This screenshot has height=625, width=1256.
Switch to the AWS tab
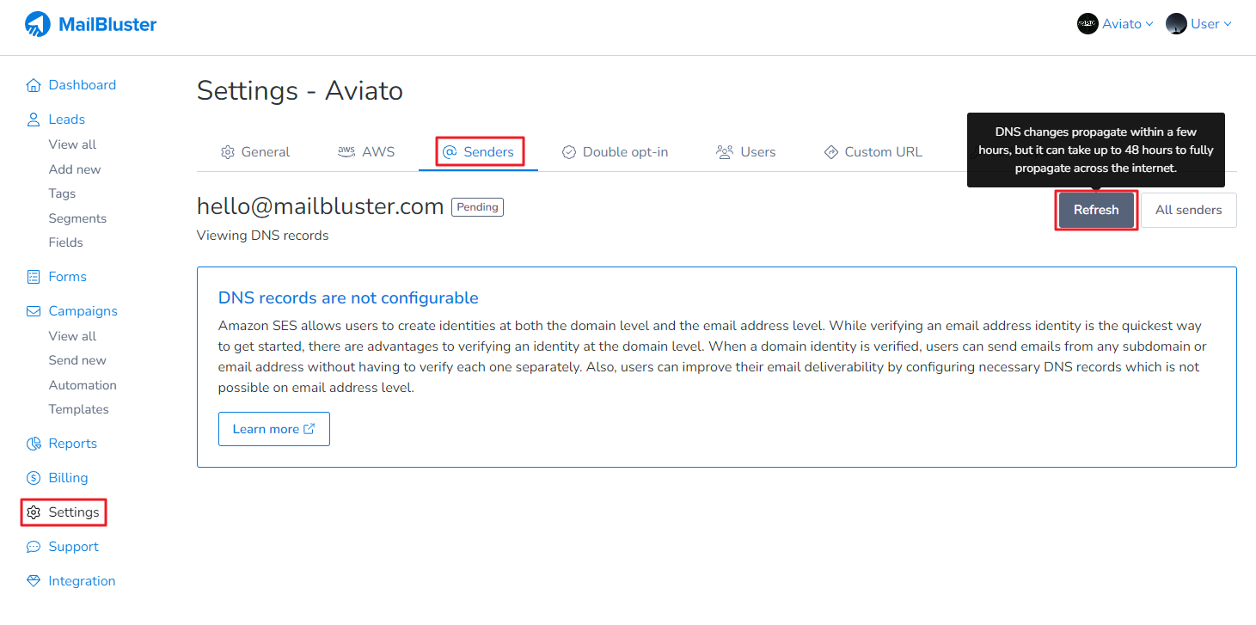click(x=366, y=152)
